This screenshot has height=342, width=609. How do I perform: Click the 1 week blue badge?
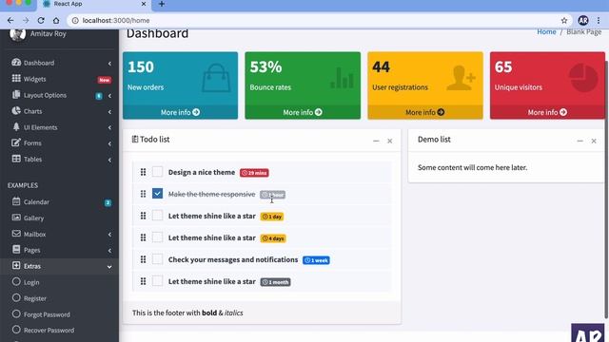(x=316, y=260)
